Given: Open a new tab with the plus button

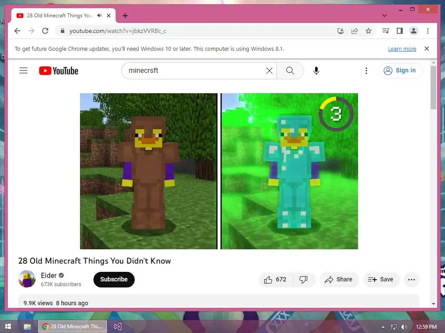Looking at the screenshot, I should click(x=125, y=16).
